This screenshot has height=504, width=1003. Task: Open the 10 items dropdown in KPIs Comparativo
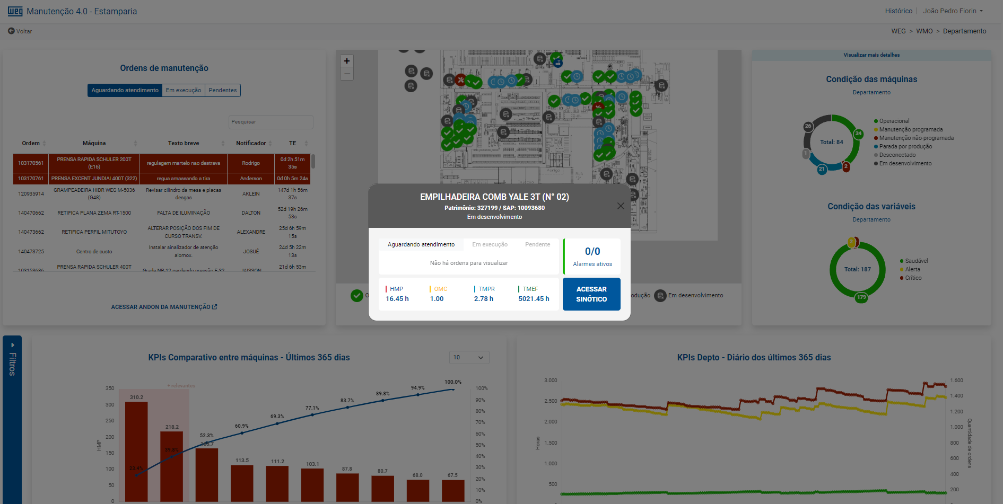click(469, 357)
